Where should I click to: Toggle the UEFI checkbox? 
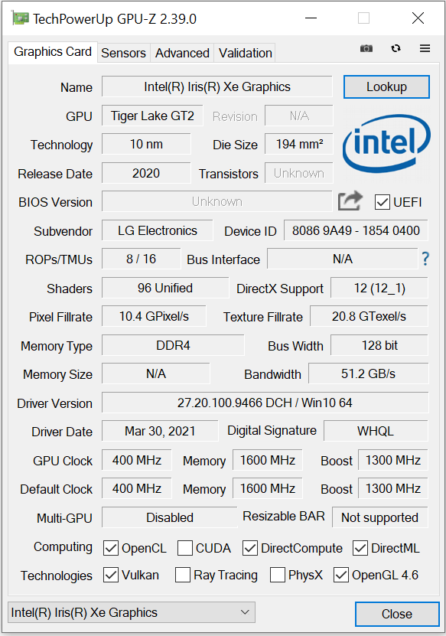pyautogui.click(x=382, y=202)
